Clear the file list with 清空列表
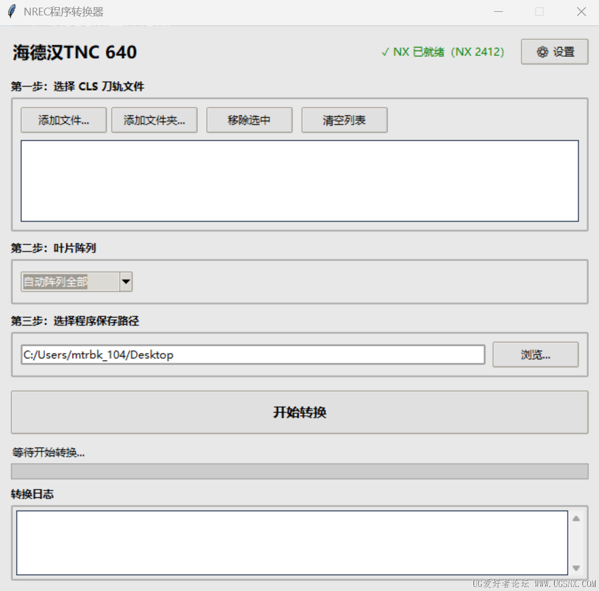 point(345,120)
